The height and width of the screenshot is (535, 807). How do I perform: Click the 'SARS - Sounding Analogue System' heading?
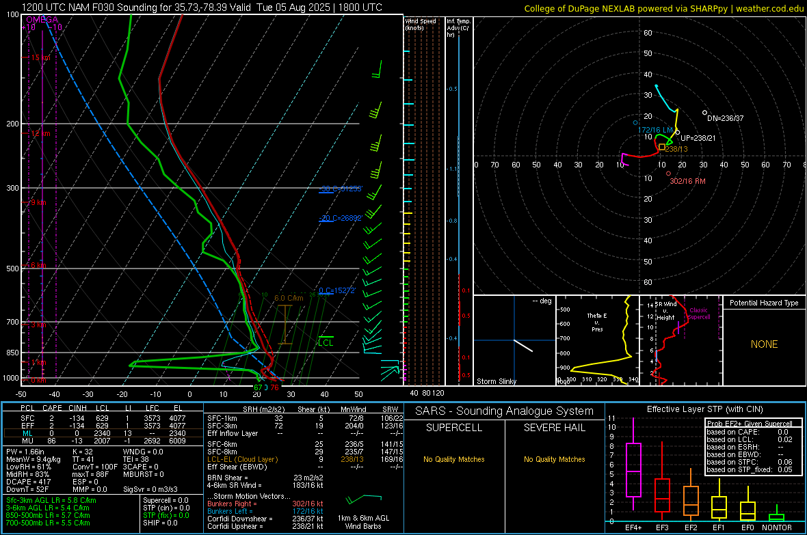click(x=504, y=411)
